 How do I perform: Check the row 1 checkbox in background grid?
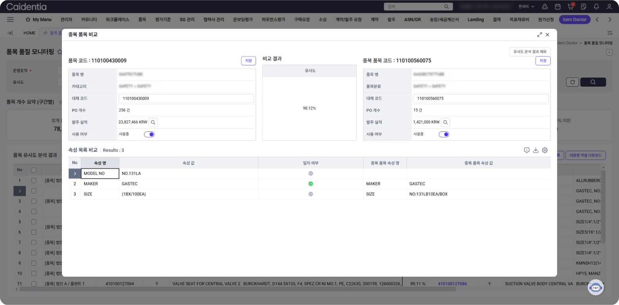34,181
